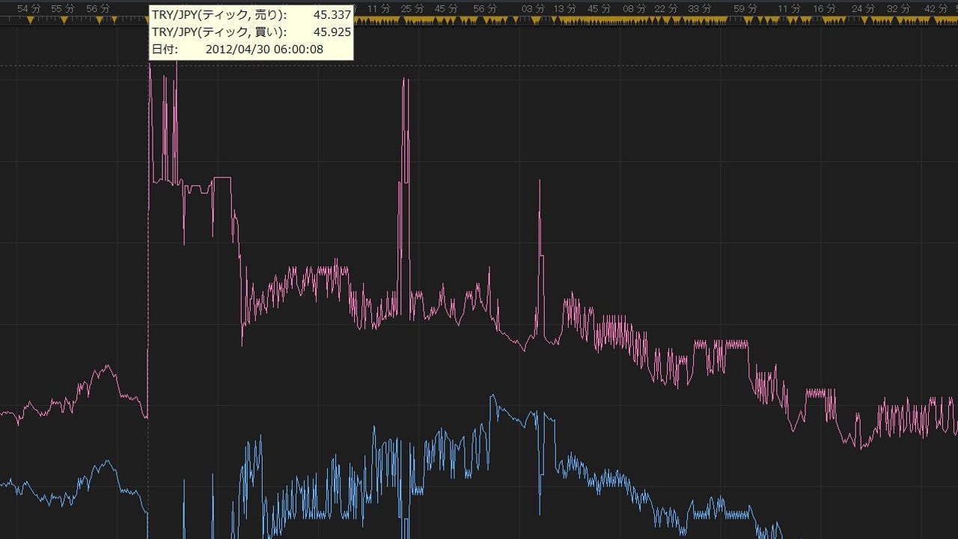Screen dimensions: 958x539
Task: Click yellow triangle marker under 55 分
Action: [64, 20]
